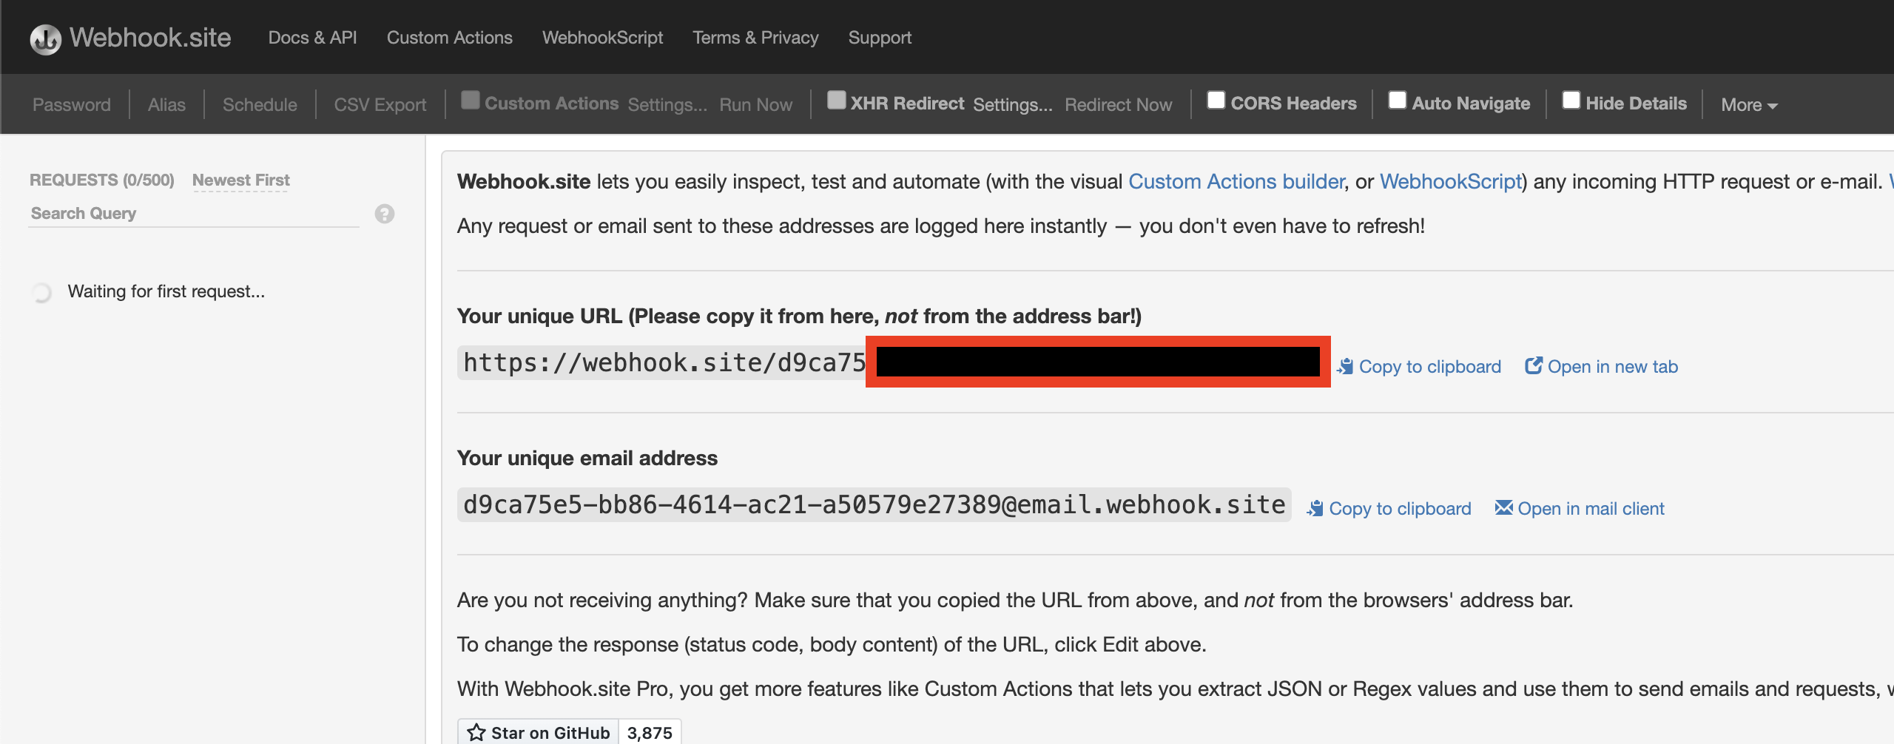The image size is (1894, 744).
Task: Open the More dropdown menu
Action: click(x=1748, y=104)
